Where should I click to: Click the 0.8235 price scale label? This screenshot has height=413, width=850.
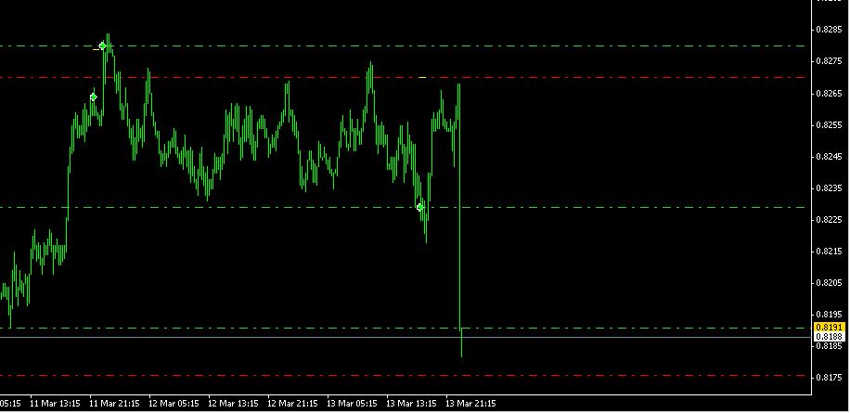coord(830,188)
